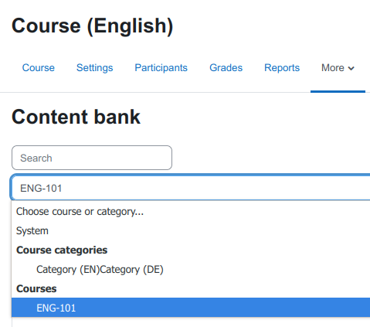Image resolution: width=370 pixels, height=327 pixels.
Task: Click the Courses group label
Action: coord(36,288)
